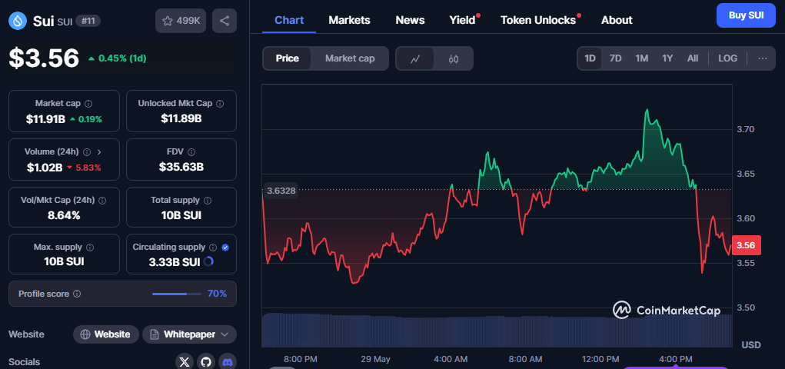This screenshot has width=785, height=369.
Task: Show Volume (24h) info icon
Action: click(x=87, y=151)
